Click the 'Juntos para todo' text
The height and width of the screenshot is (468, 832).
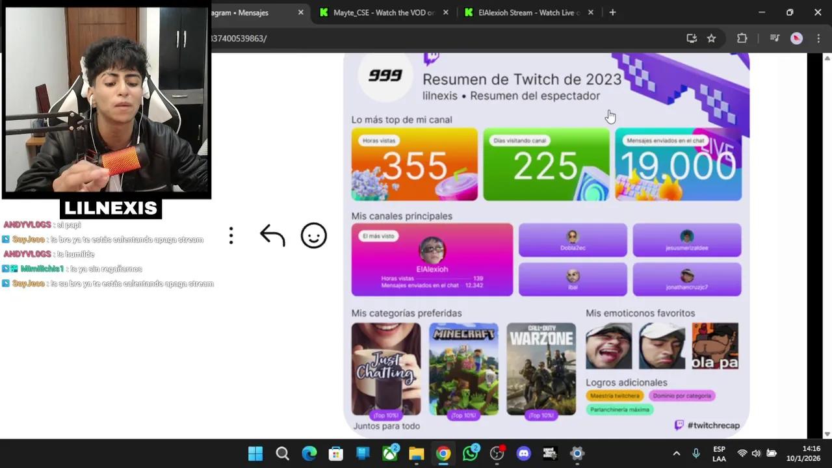click(x=386, y=426)
